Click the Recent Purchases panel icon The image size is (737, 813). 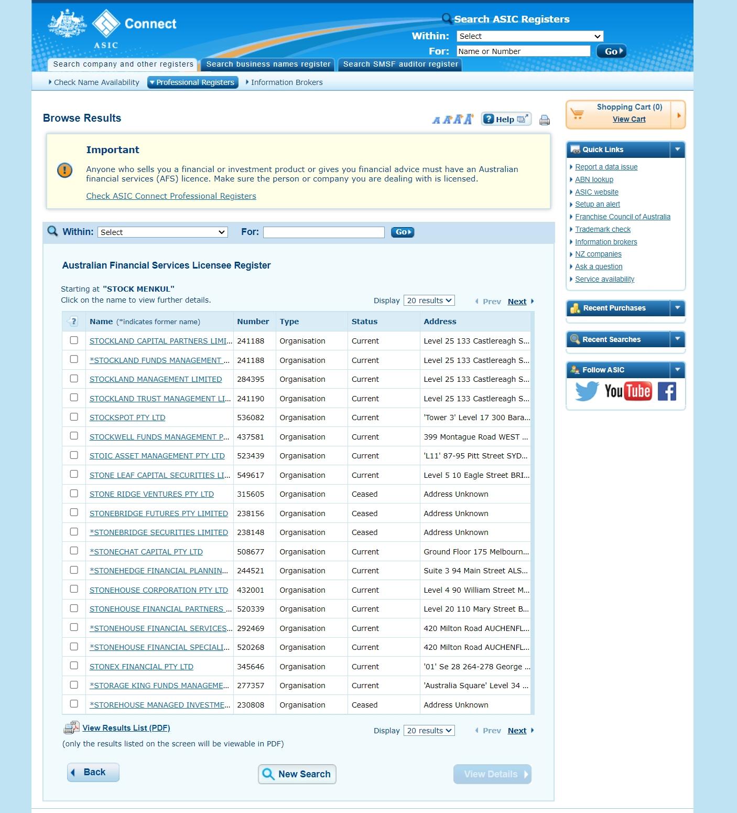(x=575, y=308)
